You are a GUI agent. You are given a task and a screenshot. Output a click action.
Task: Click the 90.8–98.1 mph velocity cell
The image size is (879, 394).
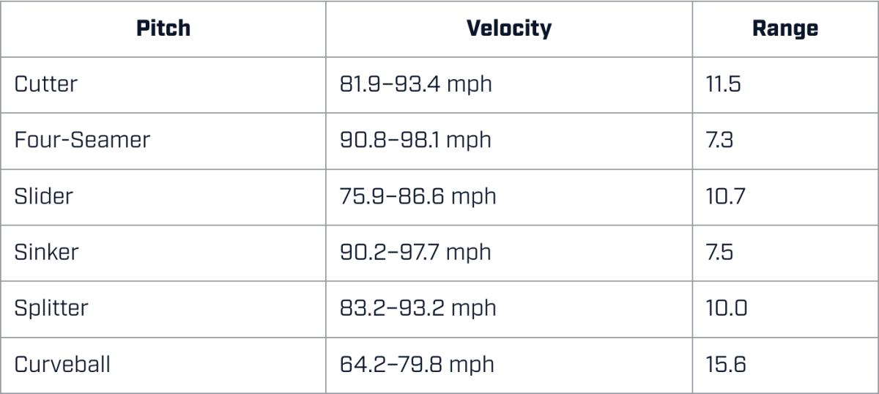(415, 140)
